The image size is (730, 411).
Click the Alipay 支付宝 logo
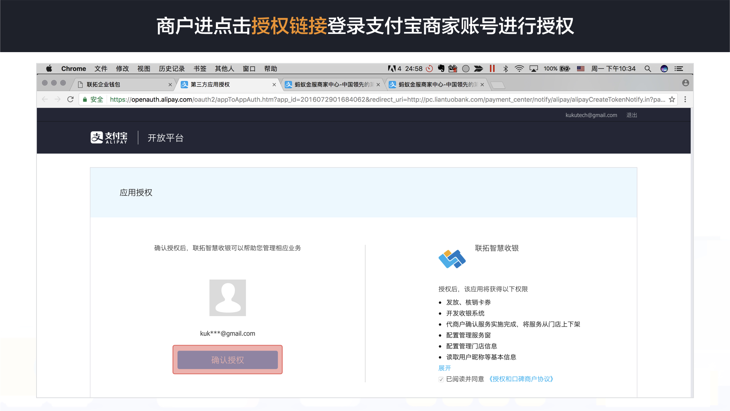click(109, 137)
